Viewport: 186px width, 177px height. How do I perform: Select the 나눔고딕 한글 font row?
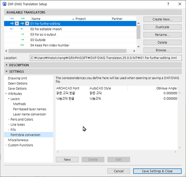[x=117, y=98]
